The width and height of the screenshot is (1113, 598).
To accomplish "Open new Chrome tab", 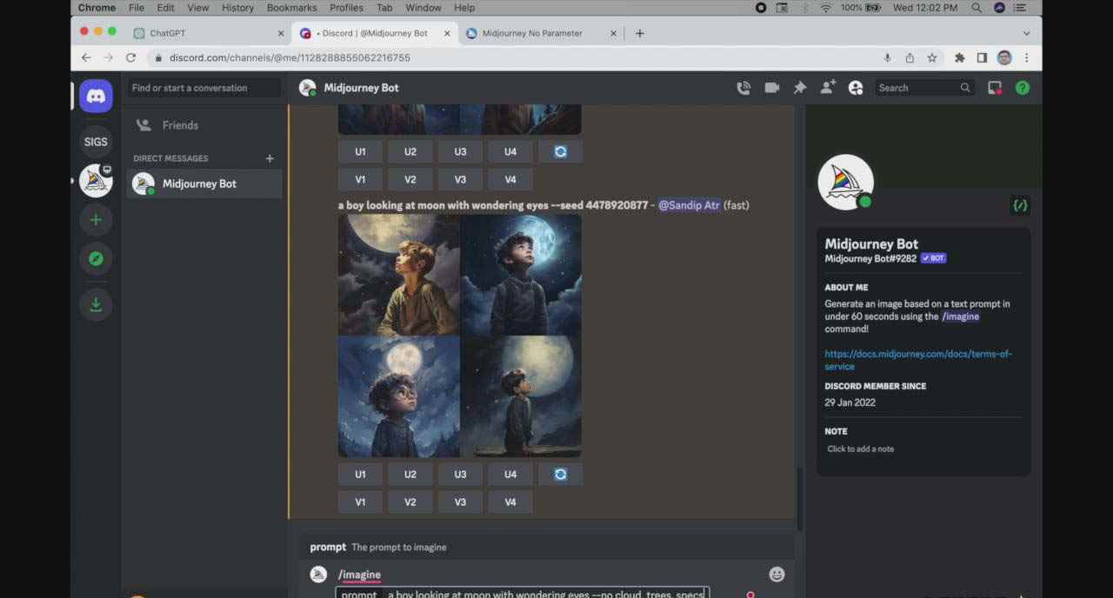I will click(640, 33).
